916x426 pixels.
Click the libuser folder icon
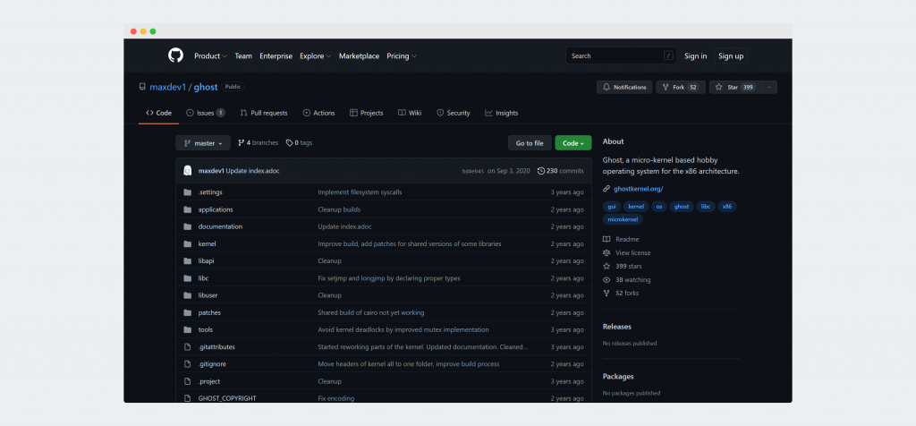(x=188, y=295)
